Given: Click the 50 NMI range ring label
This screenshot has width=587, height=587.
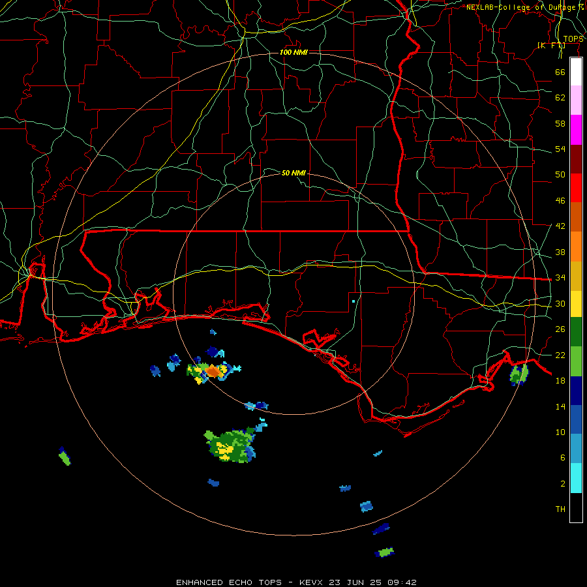Looking at the screenshot, I should click(294, 173).
